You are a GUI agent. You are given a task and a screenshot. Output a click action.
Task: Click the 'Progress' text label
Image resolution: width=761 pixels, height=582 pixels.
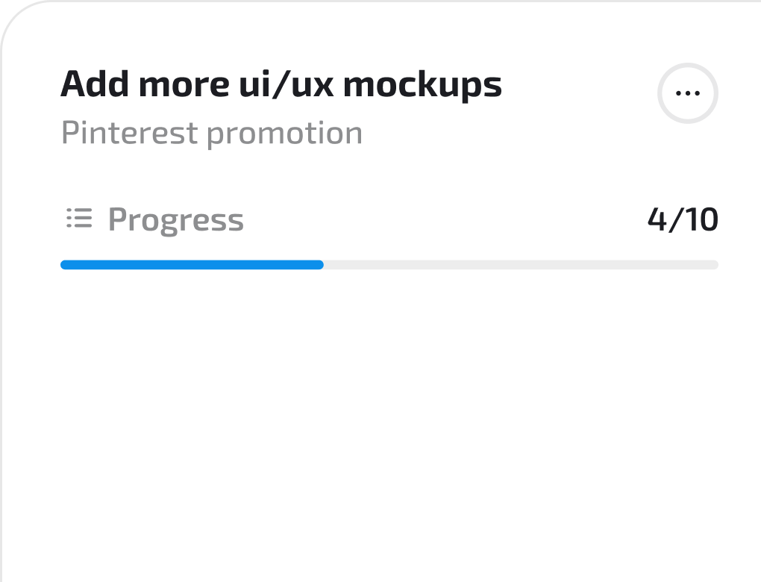click(x=176, y=219)
